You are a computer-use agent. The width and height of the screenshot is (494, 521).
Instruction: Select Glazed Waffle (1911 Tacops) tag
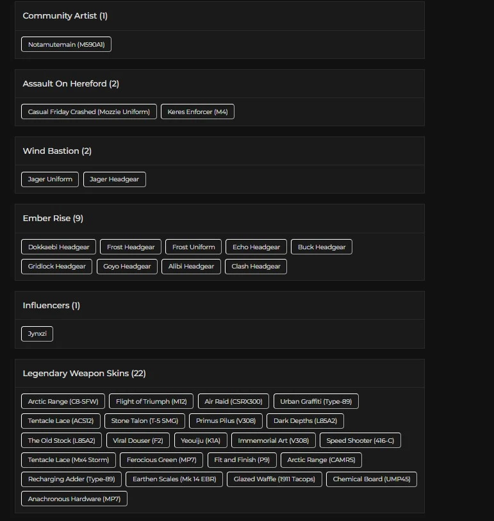pos(274,479)
